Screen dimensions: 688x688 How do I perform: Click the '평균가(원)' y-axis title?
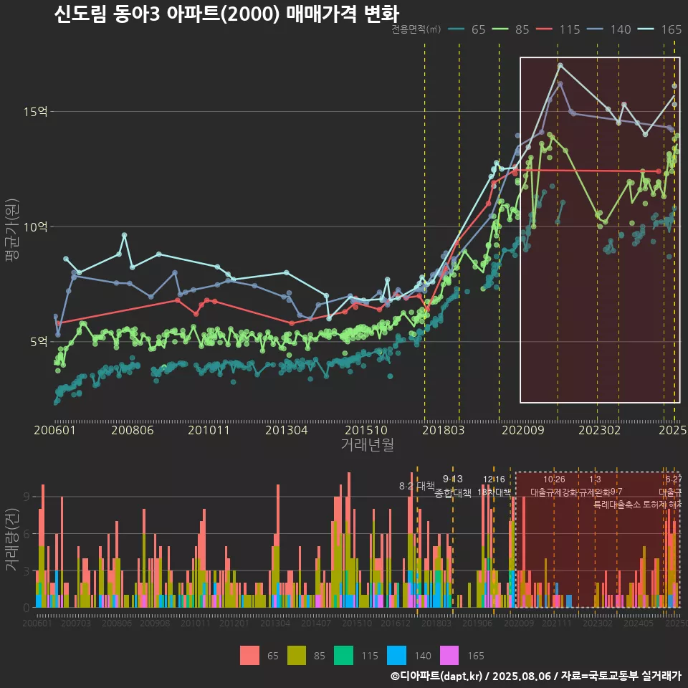[x=12, y=229]
